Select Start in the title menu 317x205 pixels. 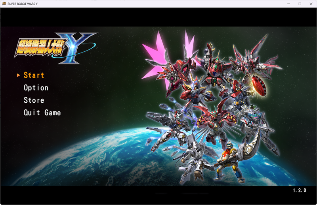pyautogui.click(x=34, y=75)
